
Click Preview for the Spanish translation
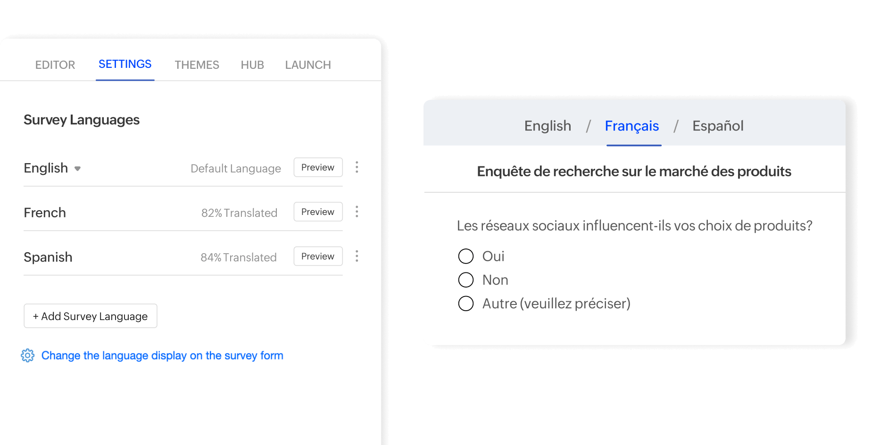click(x=318, y=256)
